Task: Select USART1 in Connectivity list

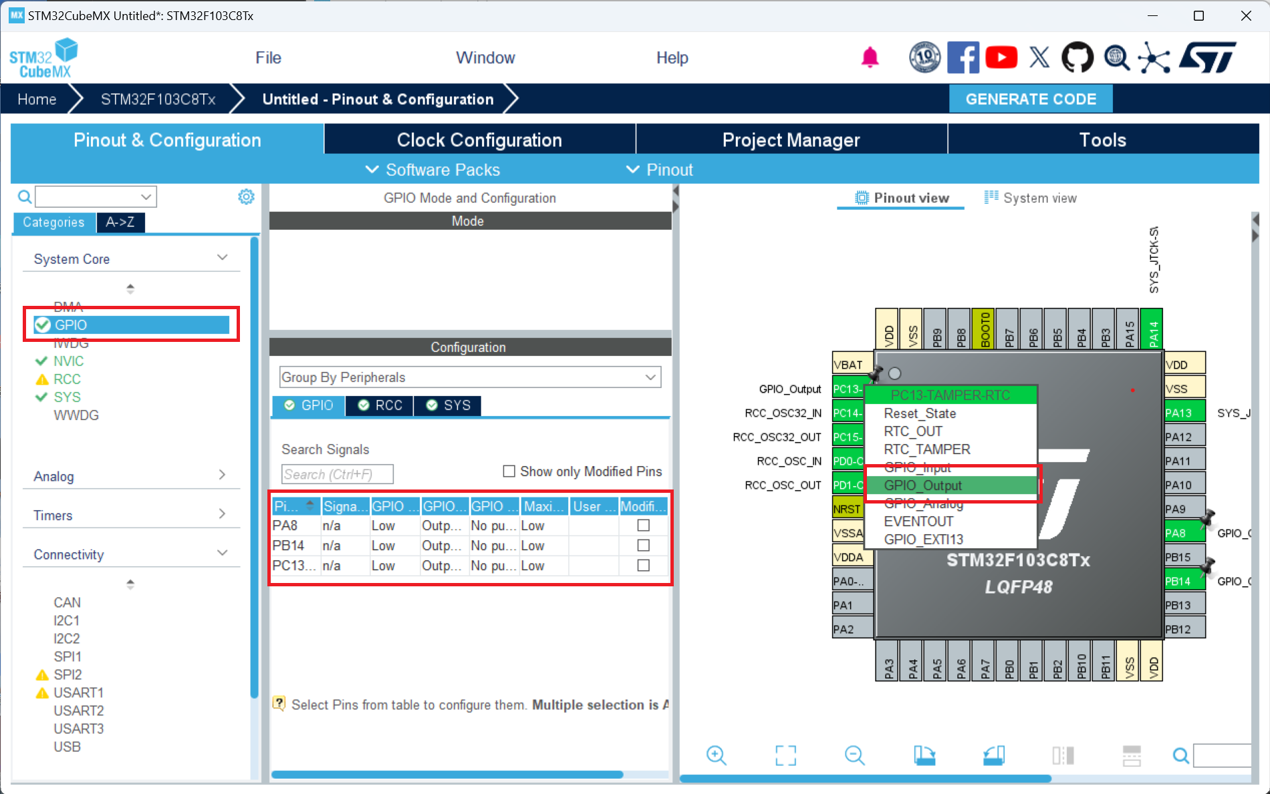Action: (78, 692)
